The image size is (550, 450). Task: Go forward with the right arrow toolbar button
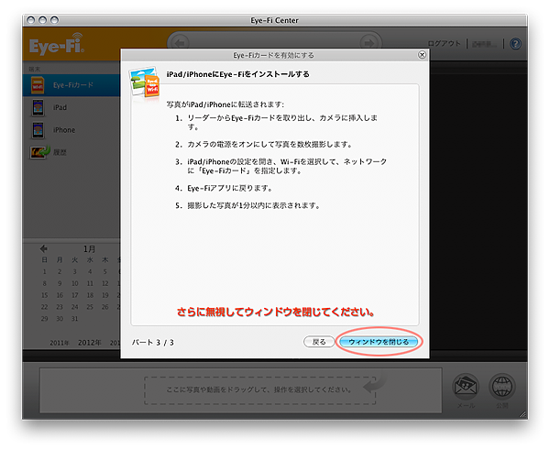click(368, 43)
